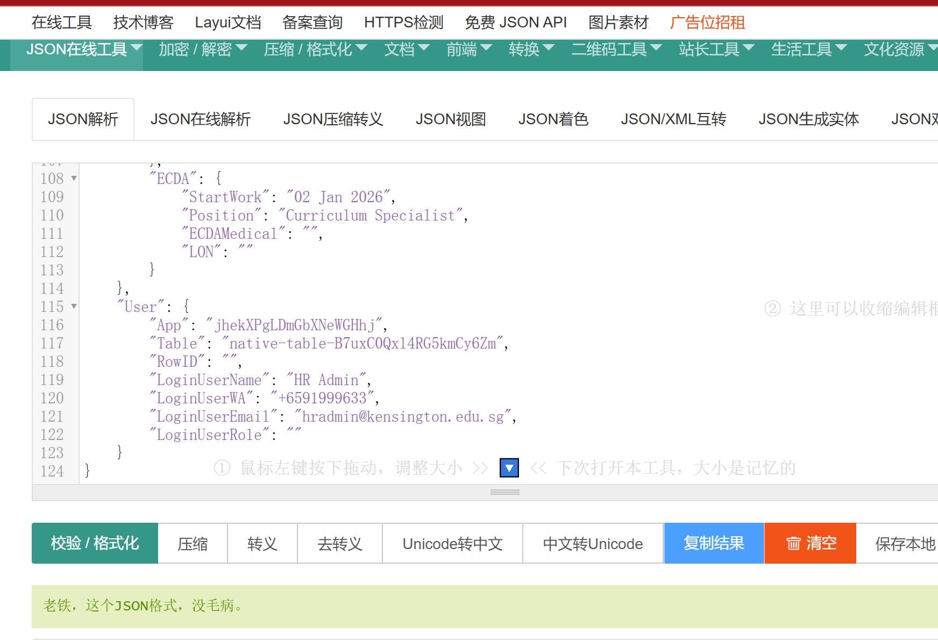This screenshot has width=938, height=640.
Task: Expand the 二维码工具 menu
Action: 616,49
